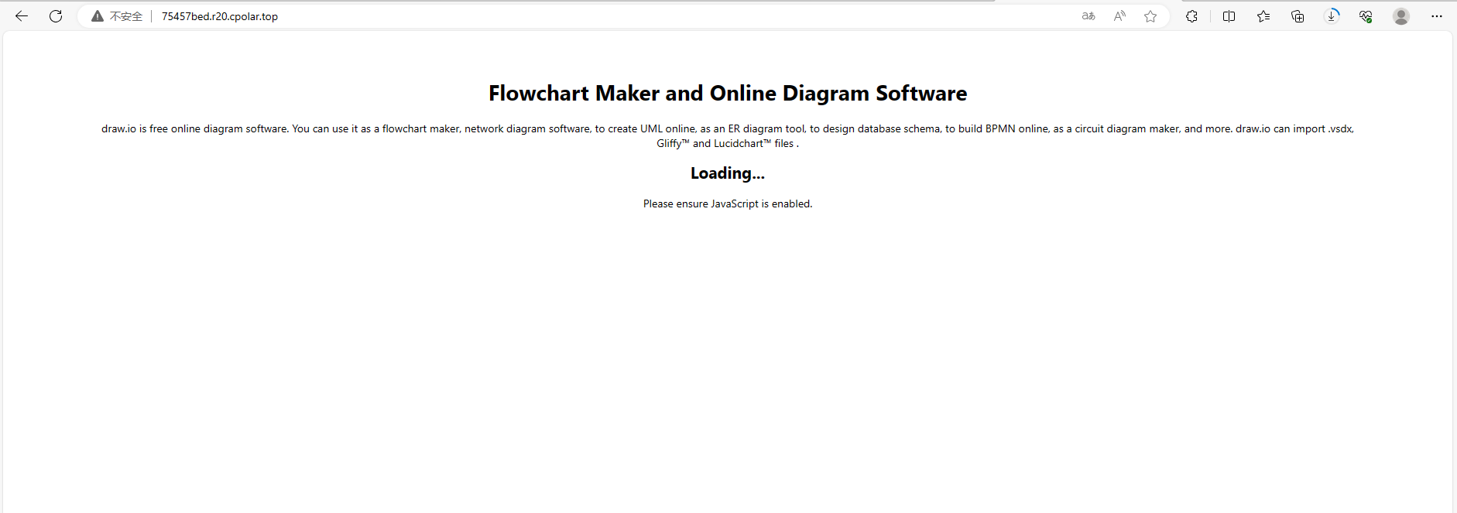Start Read Aloud from the address bar
This screenshot has height=513, width=1457.
coord(1119,16)
